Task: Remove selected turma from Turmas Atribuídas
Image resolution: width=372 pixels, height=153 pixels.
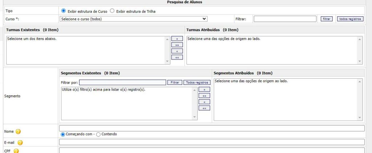Action: click(x=177, y=51)
